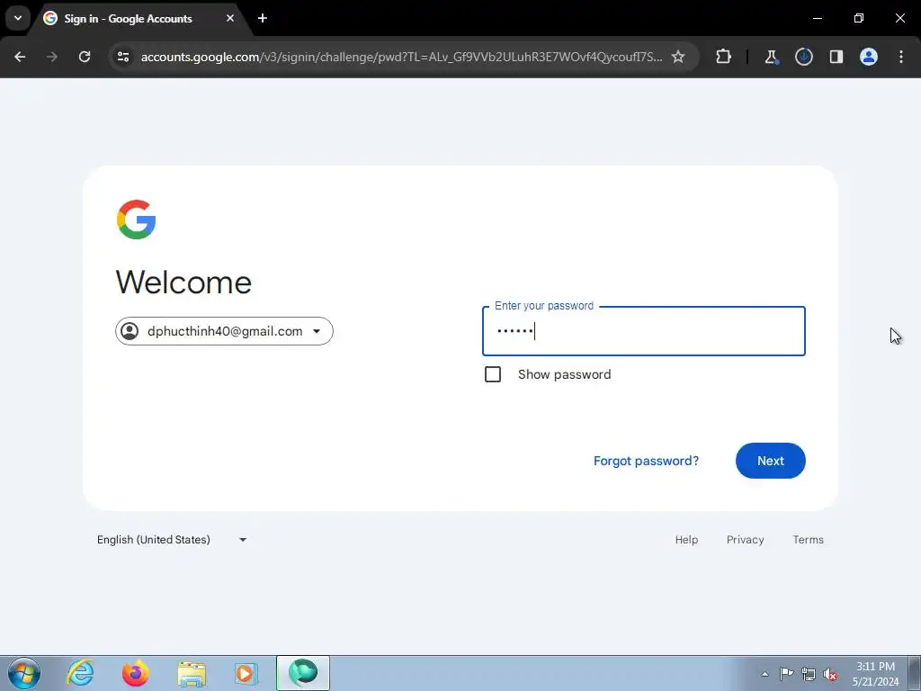Open a new tab with plus button
The image size is (921, 691).
click(x=263, y=18)
